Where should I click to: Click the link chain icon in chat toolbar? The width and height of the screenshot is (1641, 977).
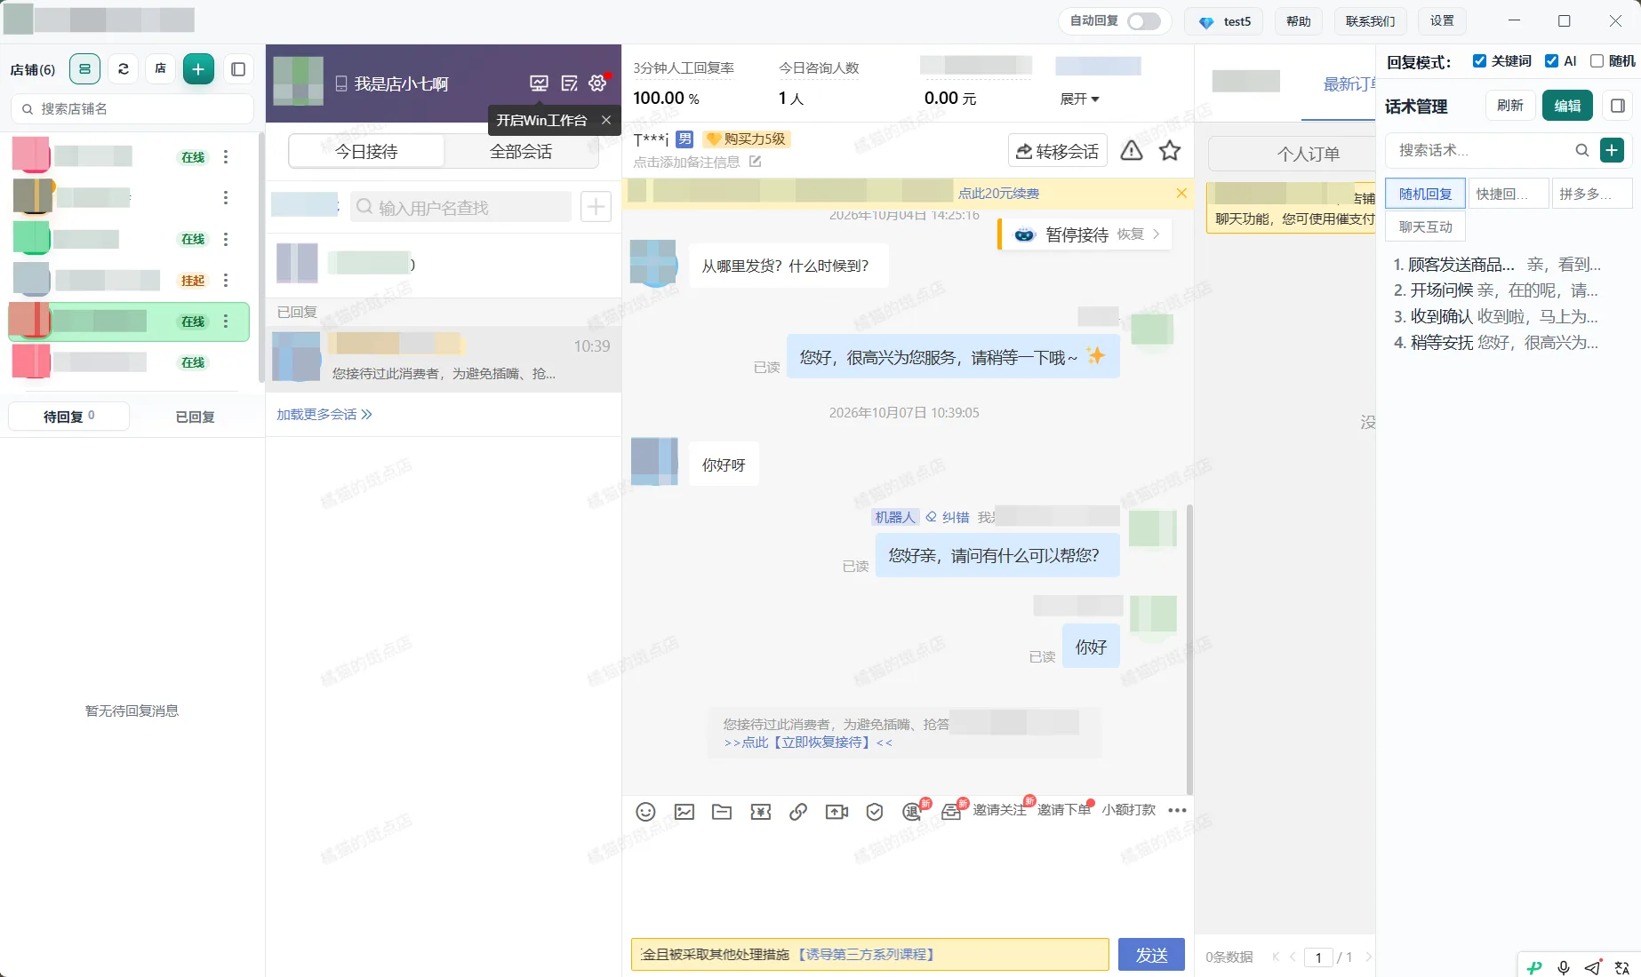[x=798, y=811]
